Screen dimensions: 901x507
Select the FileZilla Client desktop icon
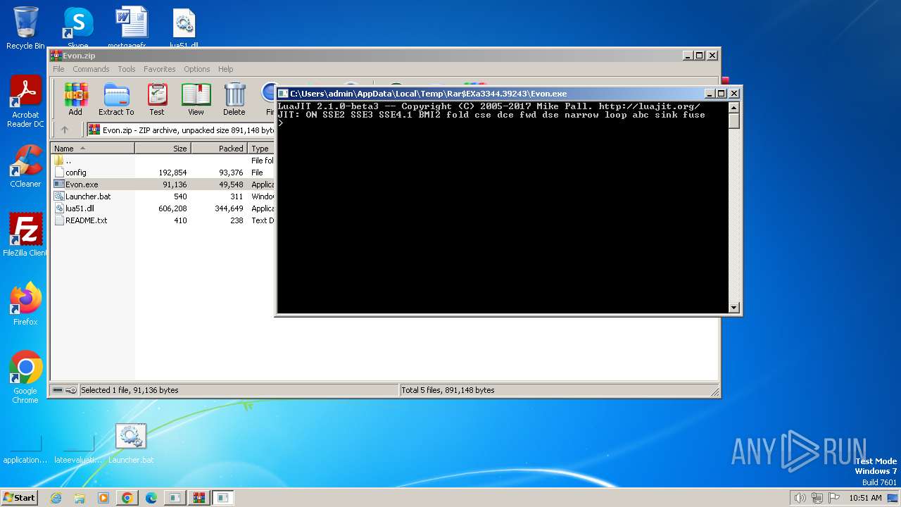click(25, 235)
